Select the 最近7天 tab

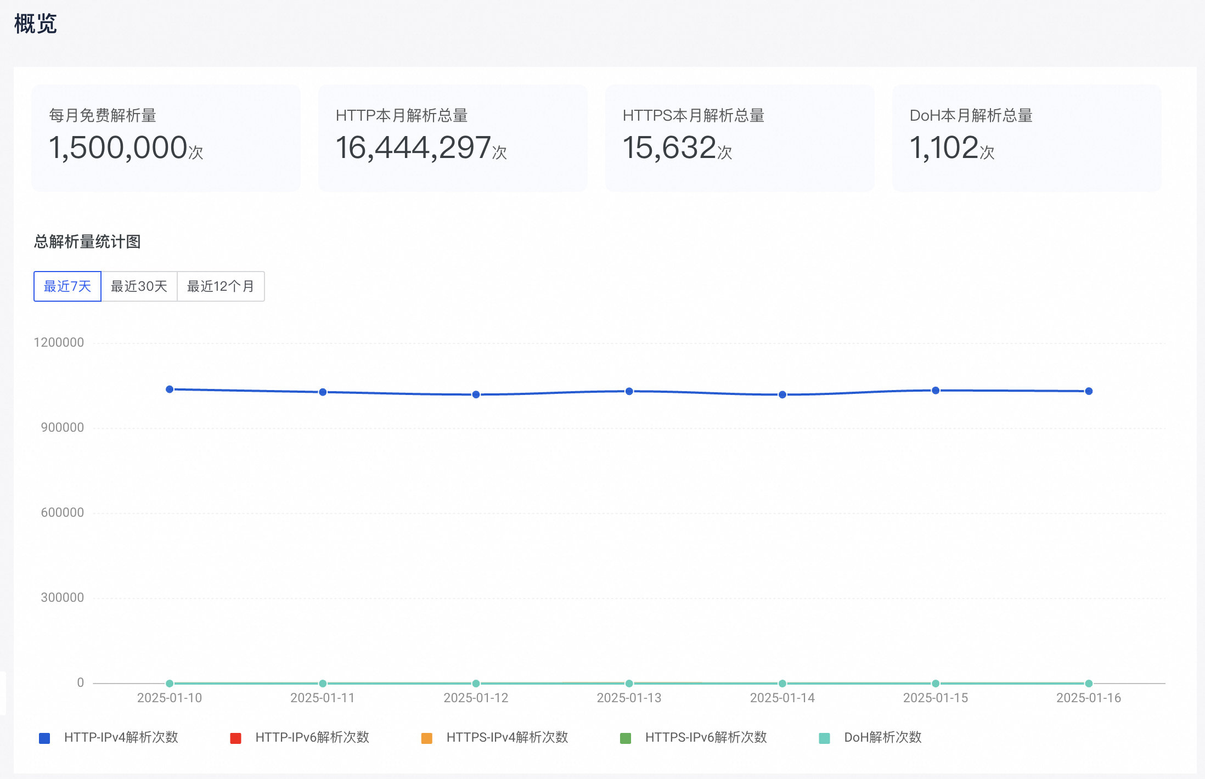pos(67,286)
